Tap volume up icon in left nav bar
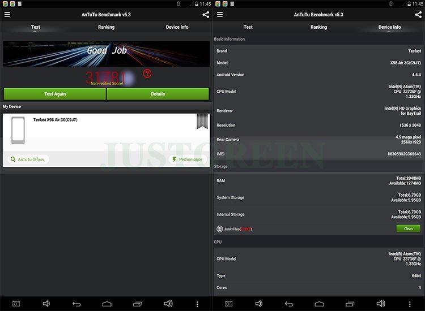Image resolution: width=425 pixels, height=311 pixels. click(168, 304)
